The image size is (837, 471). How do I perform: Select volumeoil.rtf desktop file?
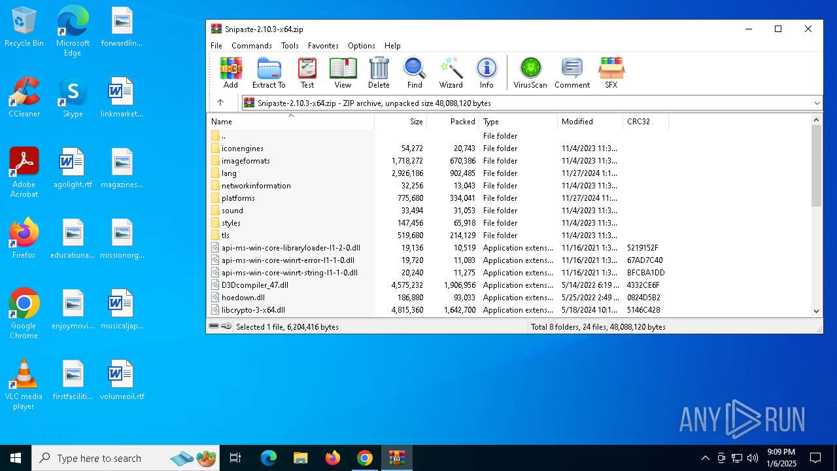(122, 380)
